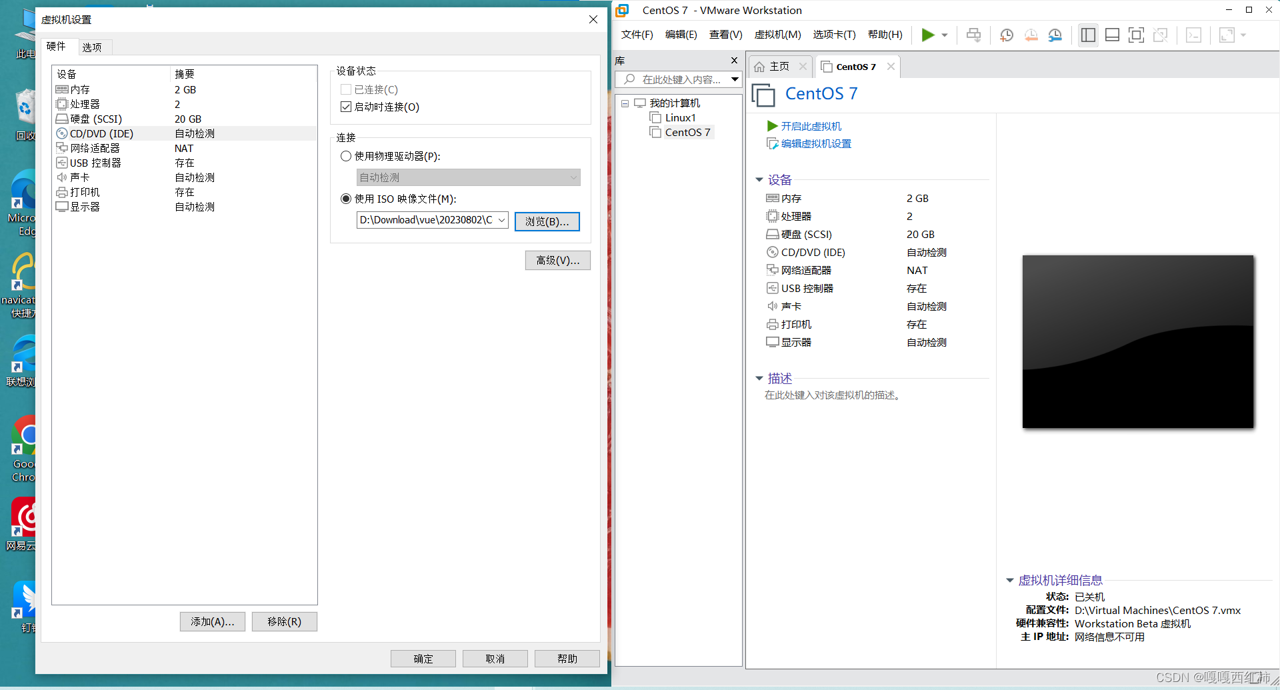The image size is (1280, 690).
Task: Collapse the 描述 section
Action: click(x=759, y=379)
